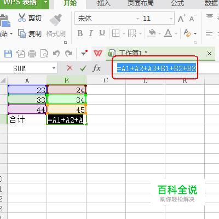Click the 格式刷 label

[x=56, y=33]
